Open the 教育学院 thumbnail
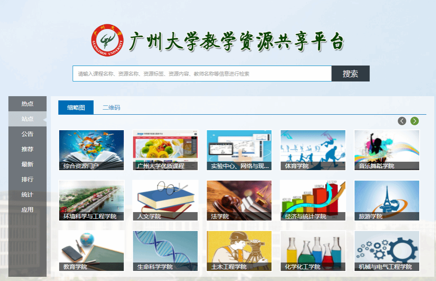This screenshot has height=281, width=436. (92, 251)
